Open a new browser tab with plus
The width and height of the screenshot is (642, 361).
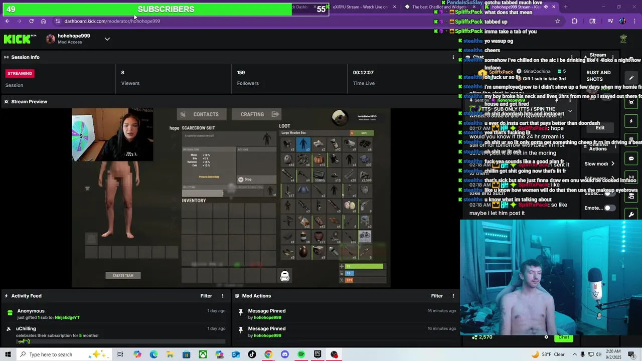(565, 7)
